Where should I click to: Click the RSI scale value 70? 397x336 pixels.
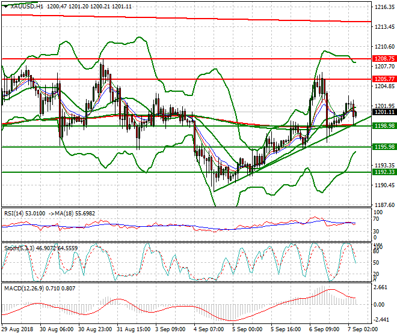(377, 219)
